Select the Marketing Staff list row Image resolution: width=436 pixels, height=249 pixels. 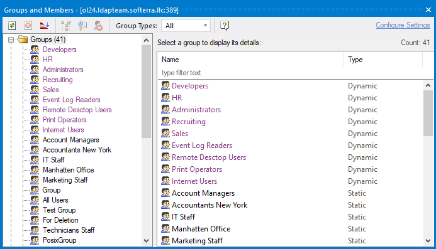pyautogui.click(x=291, y=241)
